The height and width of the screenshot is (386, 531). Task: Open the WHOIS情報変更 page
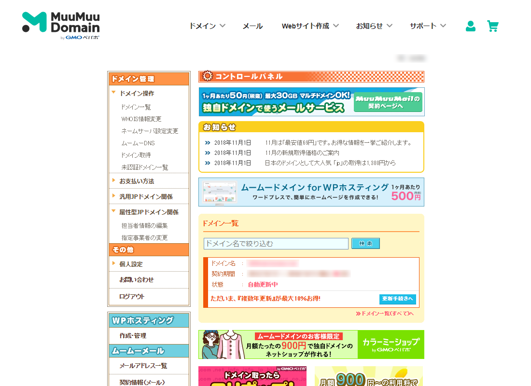pos(141,119)
